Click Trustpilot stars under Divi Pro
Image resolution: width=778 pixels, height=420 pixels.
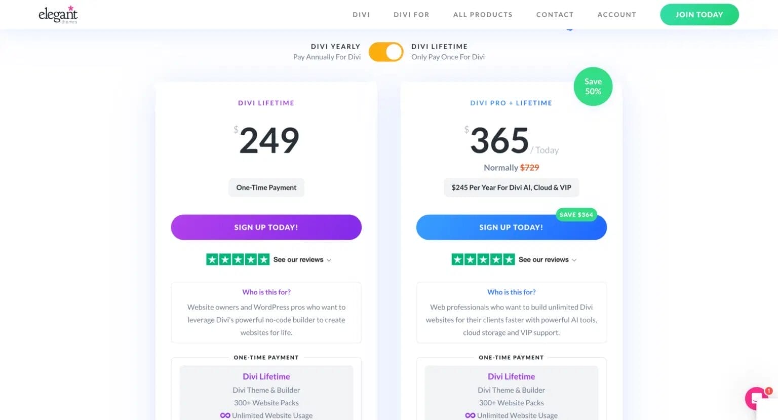pyautogui.click(x=483, y=259)
